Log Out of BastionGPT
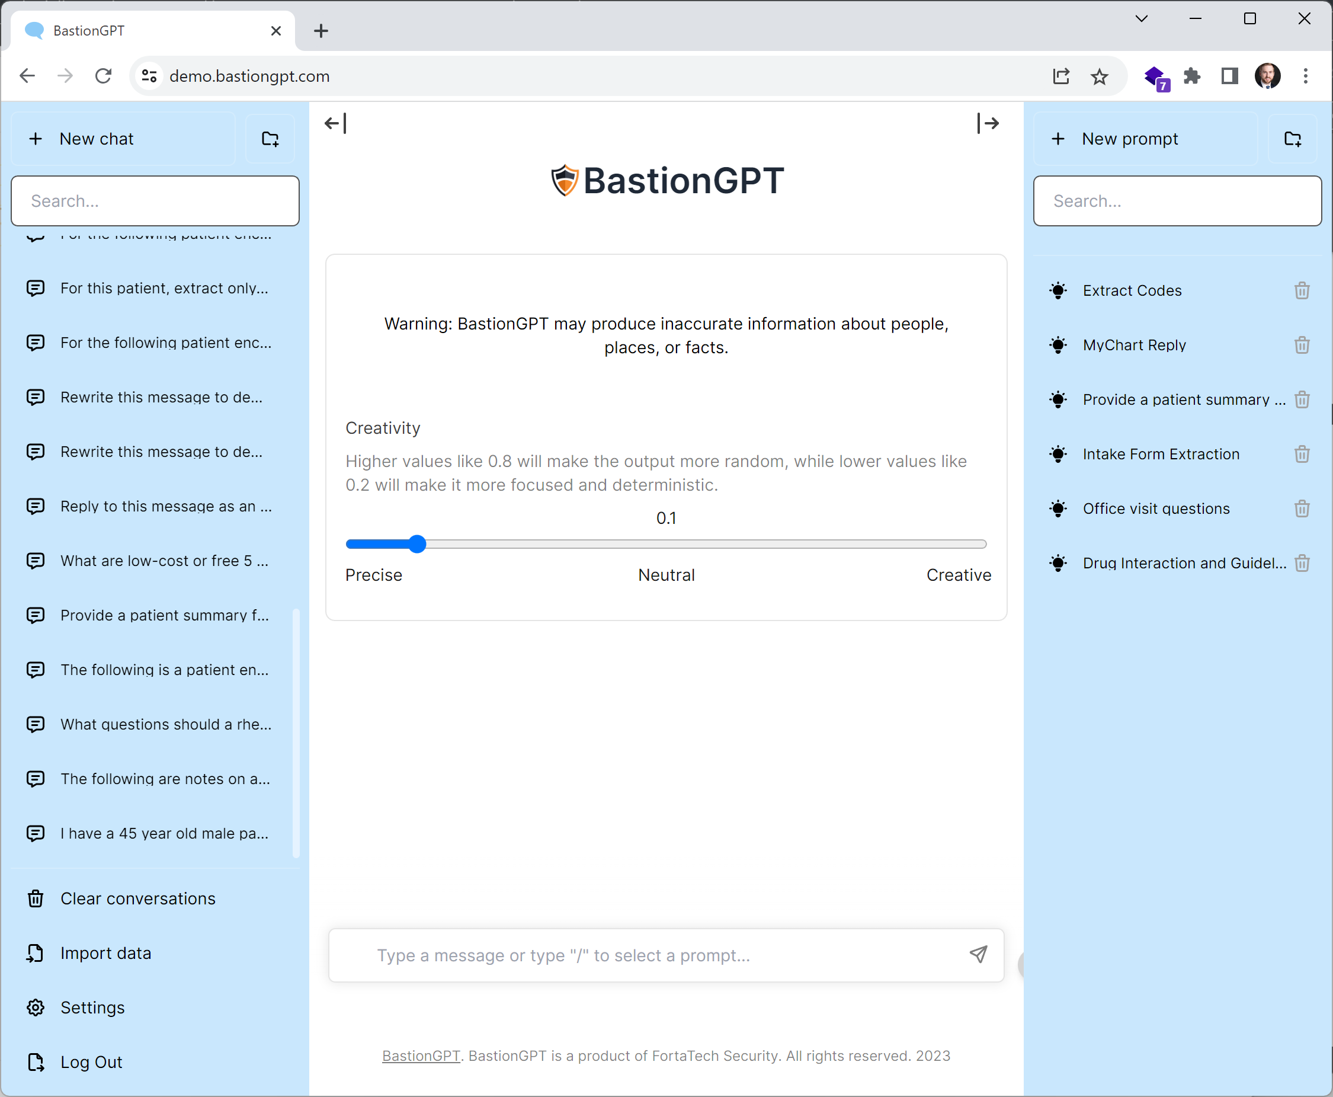 (155, 1062)
